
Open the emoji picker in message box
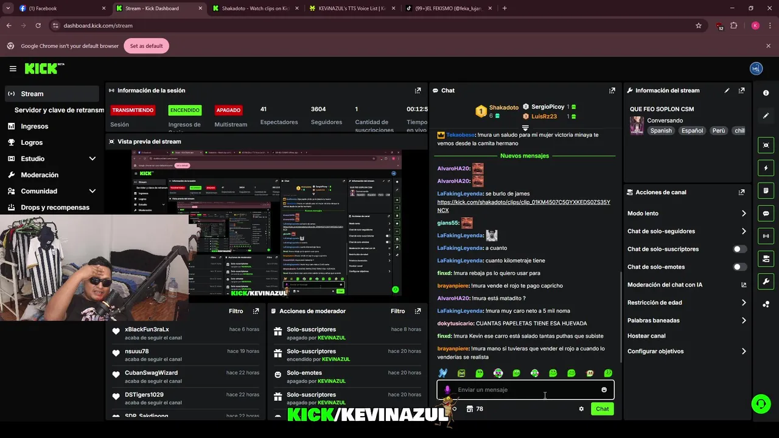point(604,390)
